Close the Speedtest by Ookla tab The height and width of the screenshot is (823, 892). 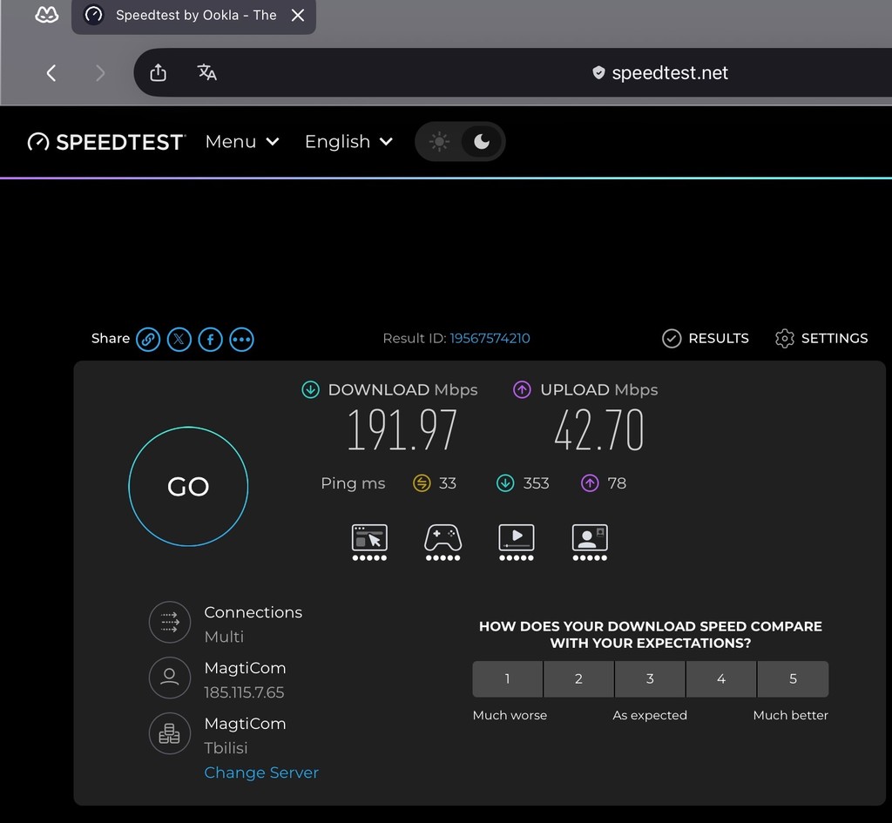point(298,16)
